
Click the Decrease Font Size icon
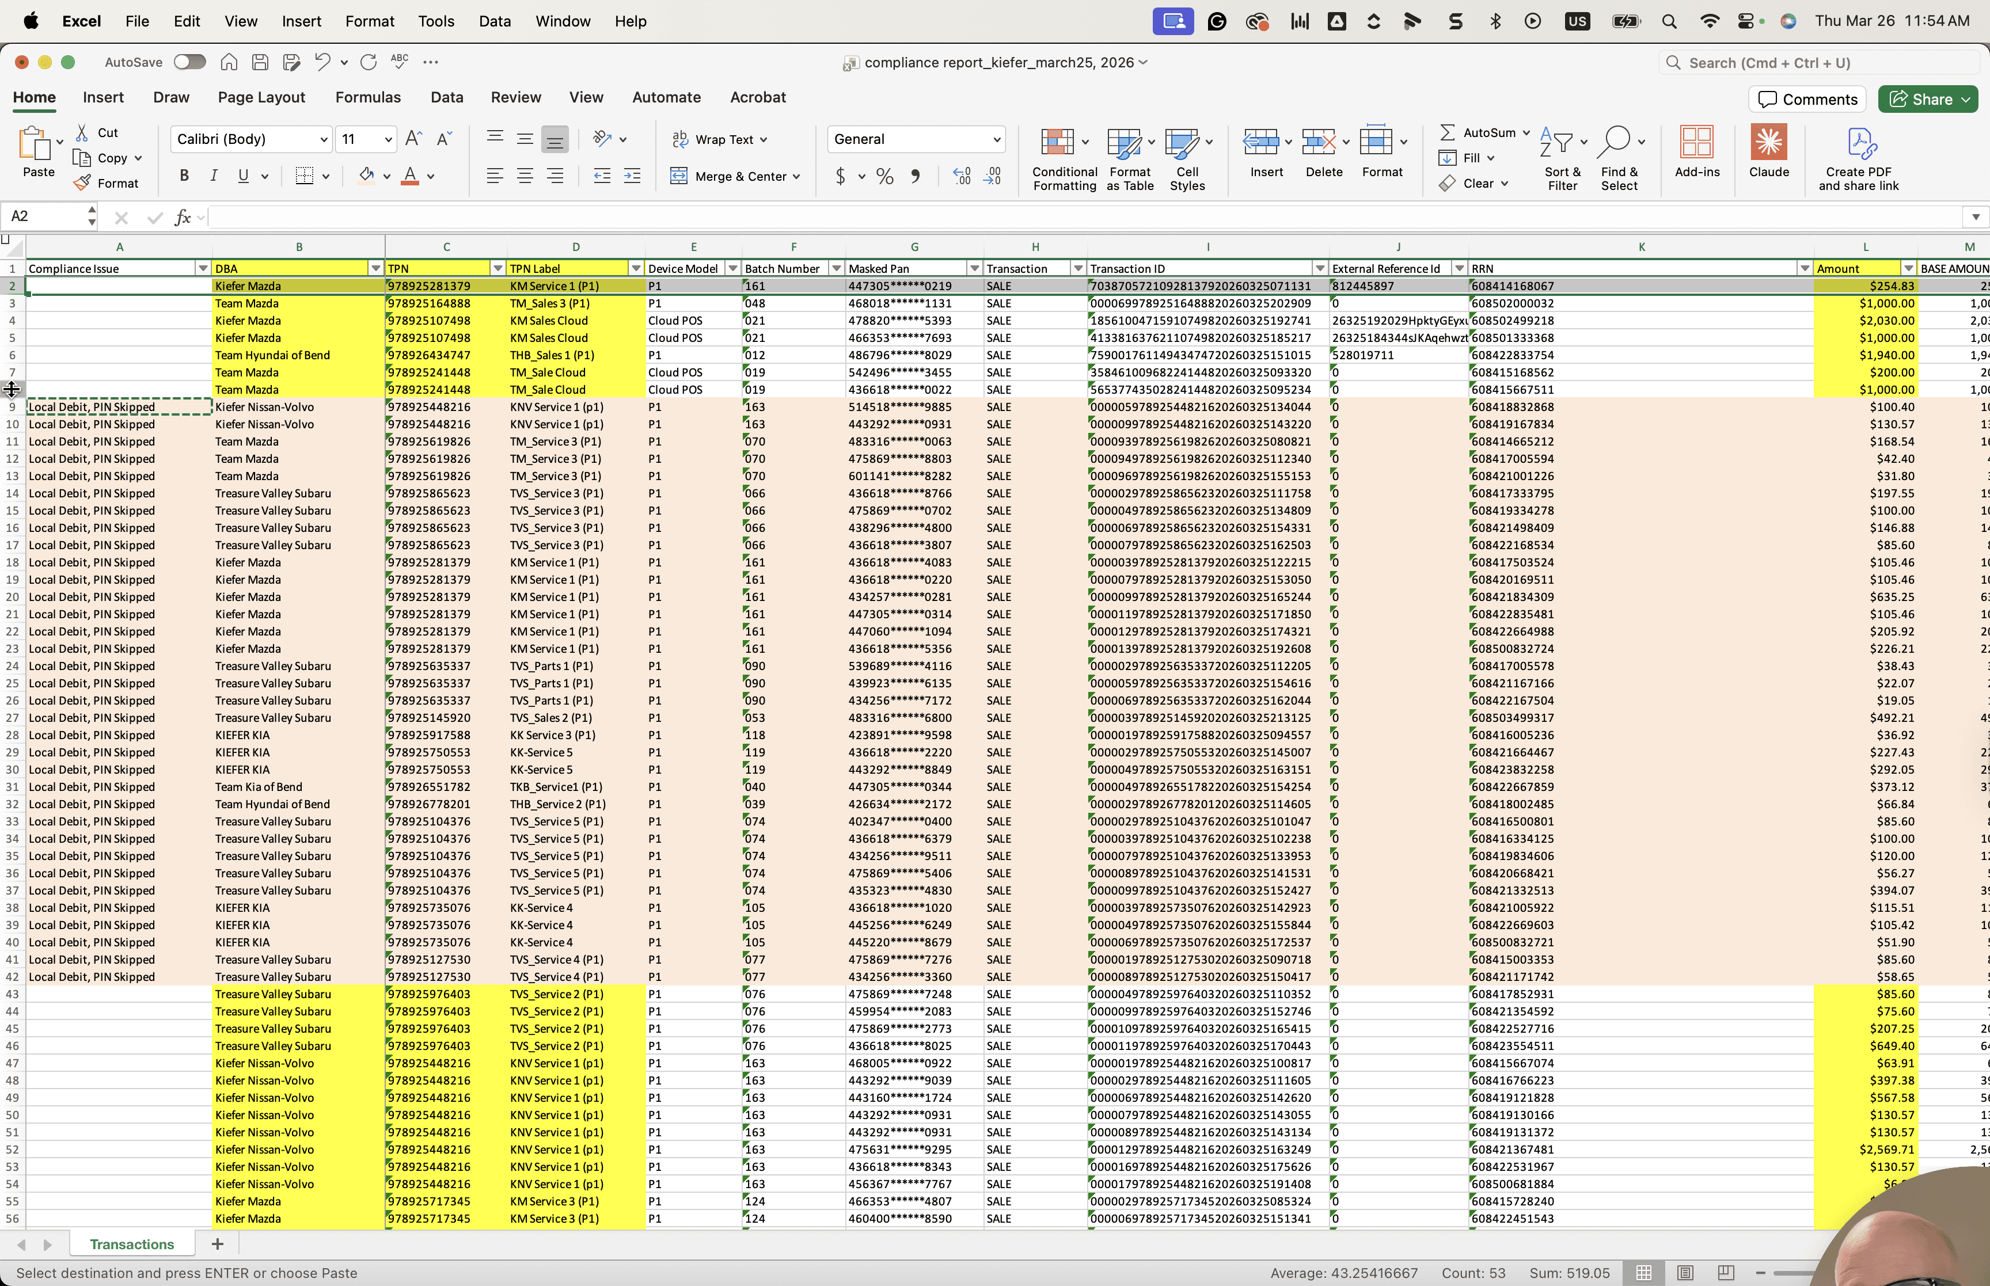tap(445, 139)
